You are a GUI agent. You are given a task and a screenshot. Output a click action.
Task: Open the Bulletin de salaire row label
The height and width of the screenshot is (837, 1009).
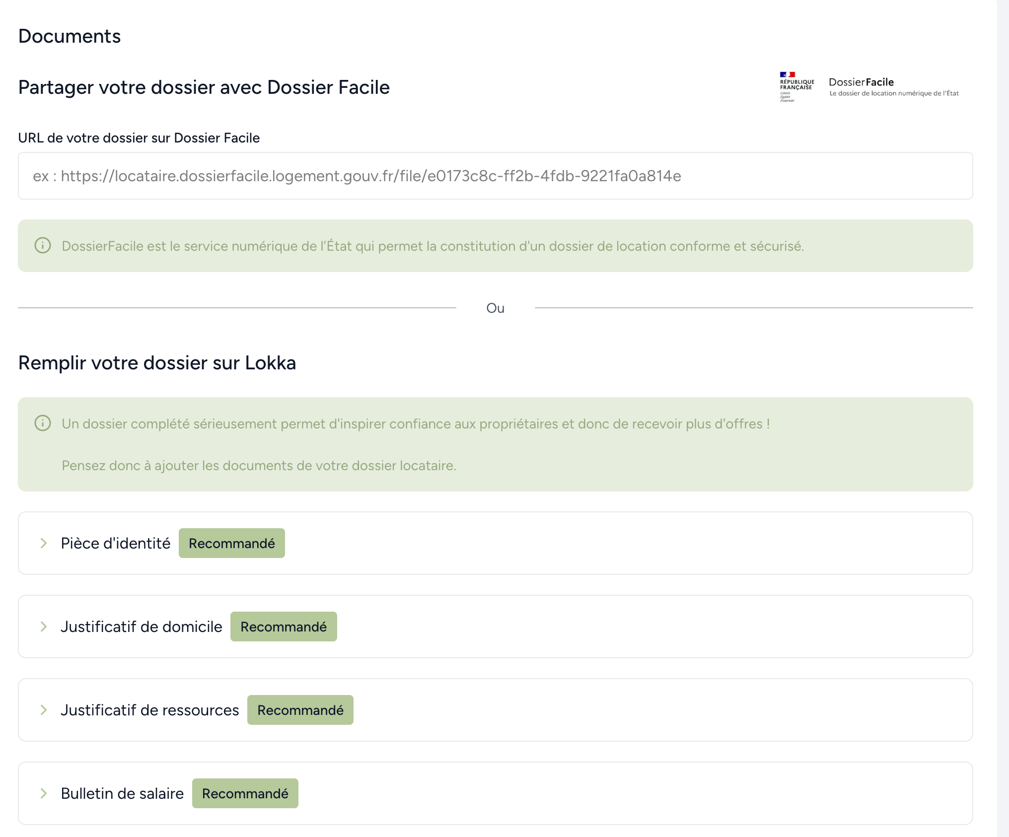tap(122, 793)
